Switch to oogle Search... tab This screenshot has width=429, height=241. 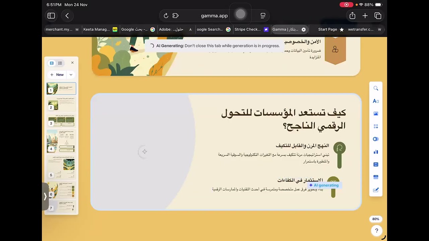click(213, 29)
